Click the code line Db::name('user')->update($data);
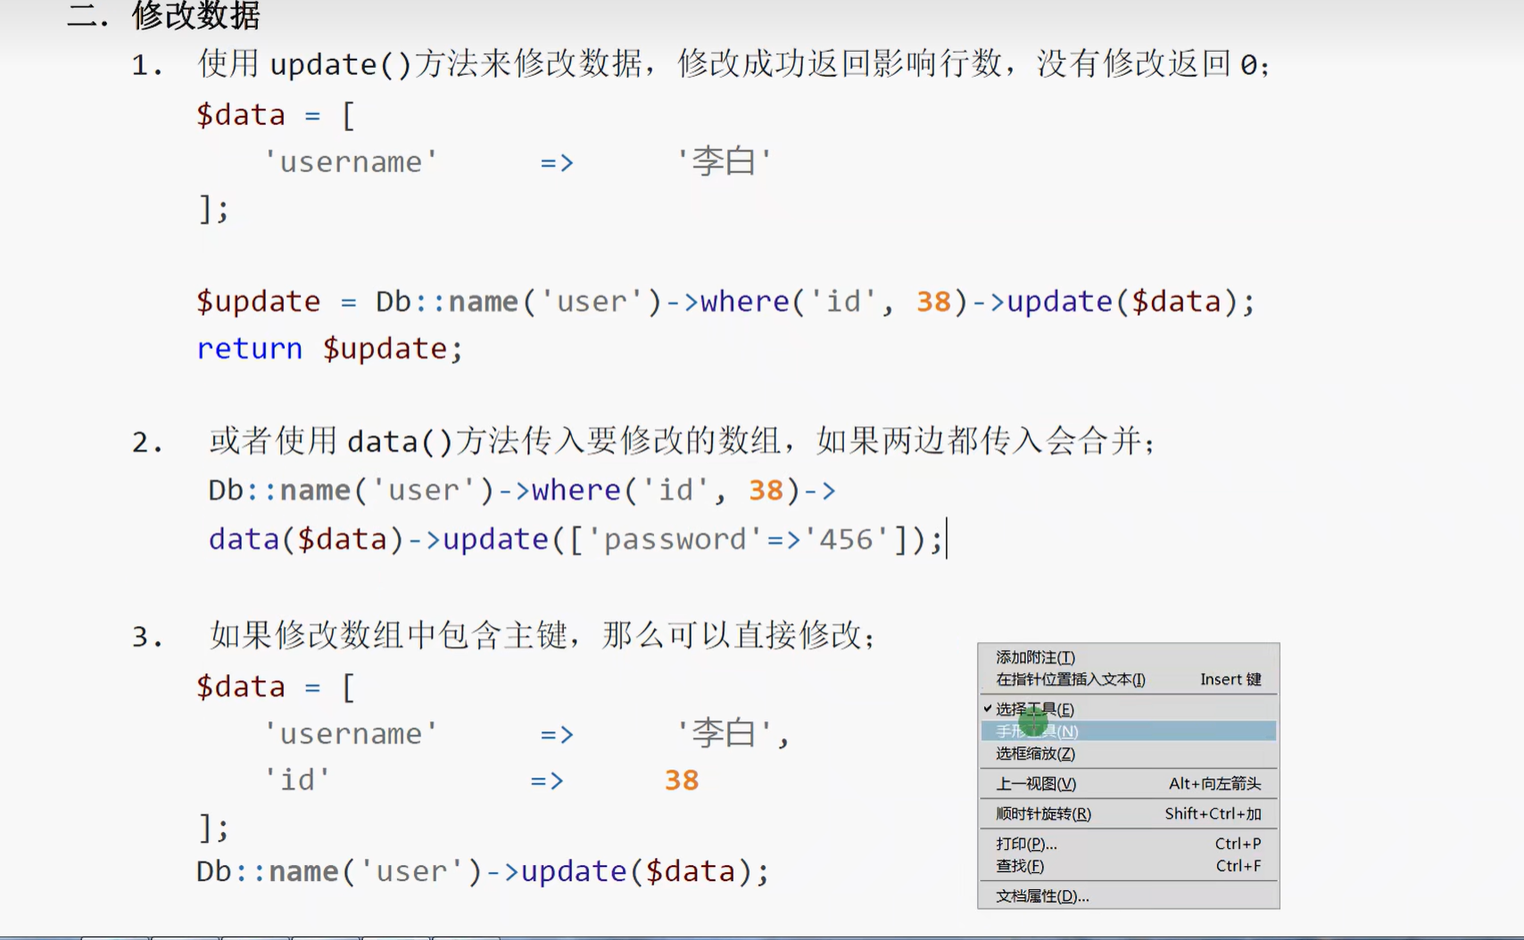 482,871
